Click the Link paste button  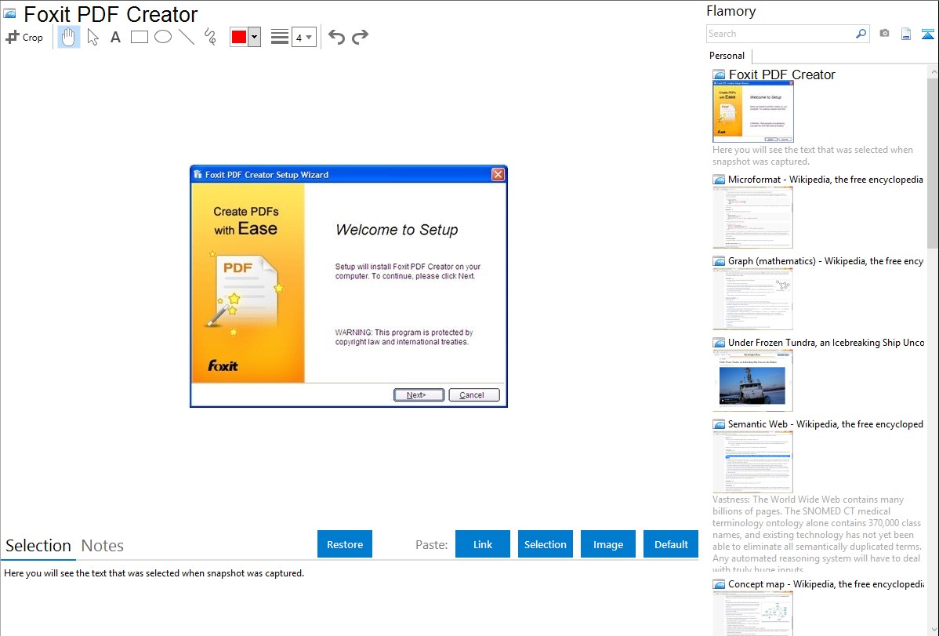[483, 544]
